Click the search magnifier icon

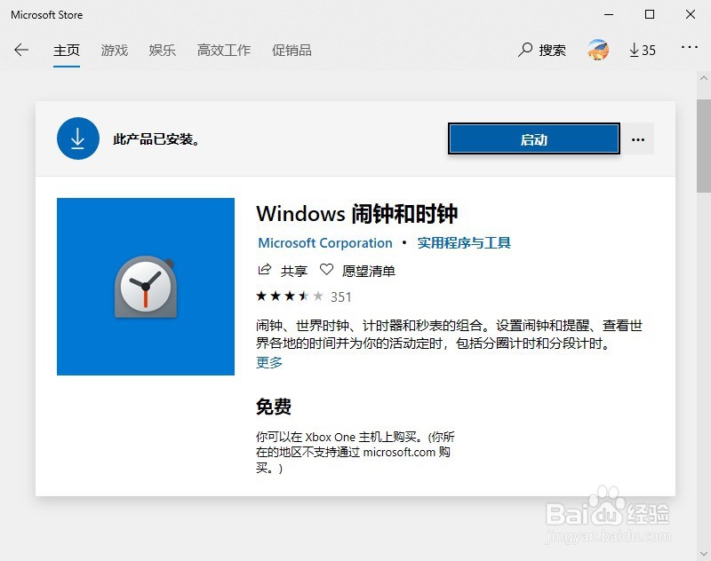click(x=524, y=51)
